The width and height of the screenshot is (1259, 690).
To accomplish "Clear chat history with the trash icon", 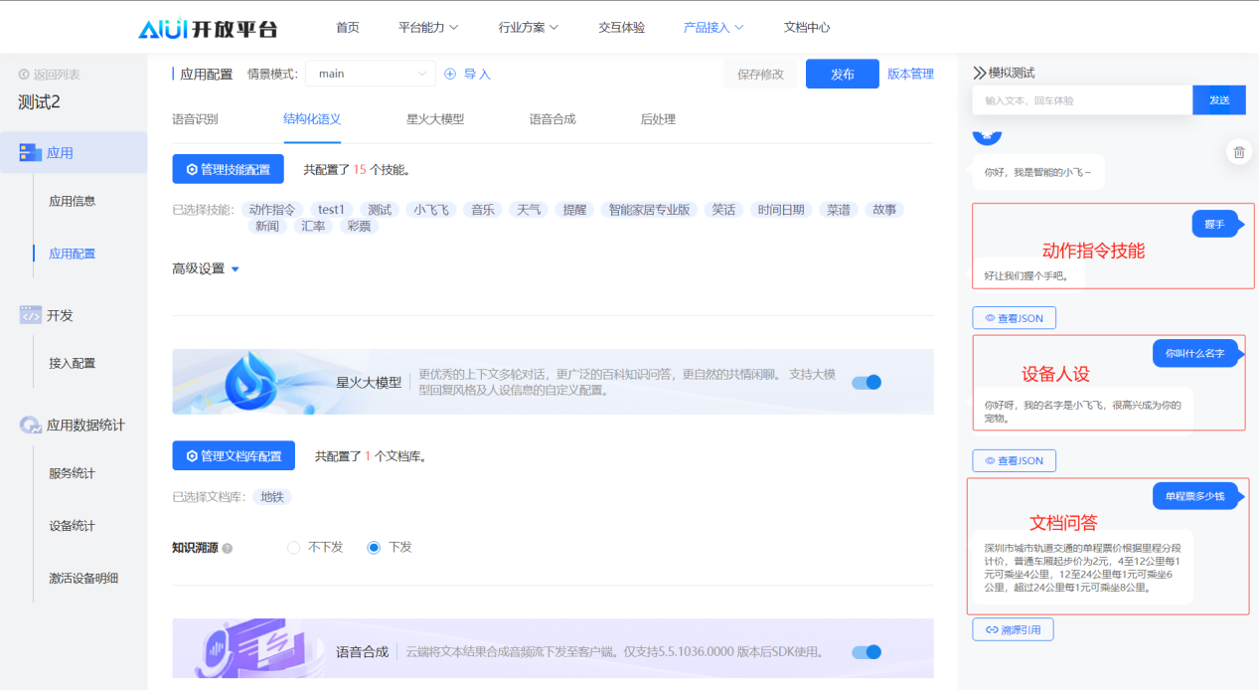I will pyautogui.click(x=1238, y=152).
